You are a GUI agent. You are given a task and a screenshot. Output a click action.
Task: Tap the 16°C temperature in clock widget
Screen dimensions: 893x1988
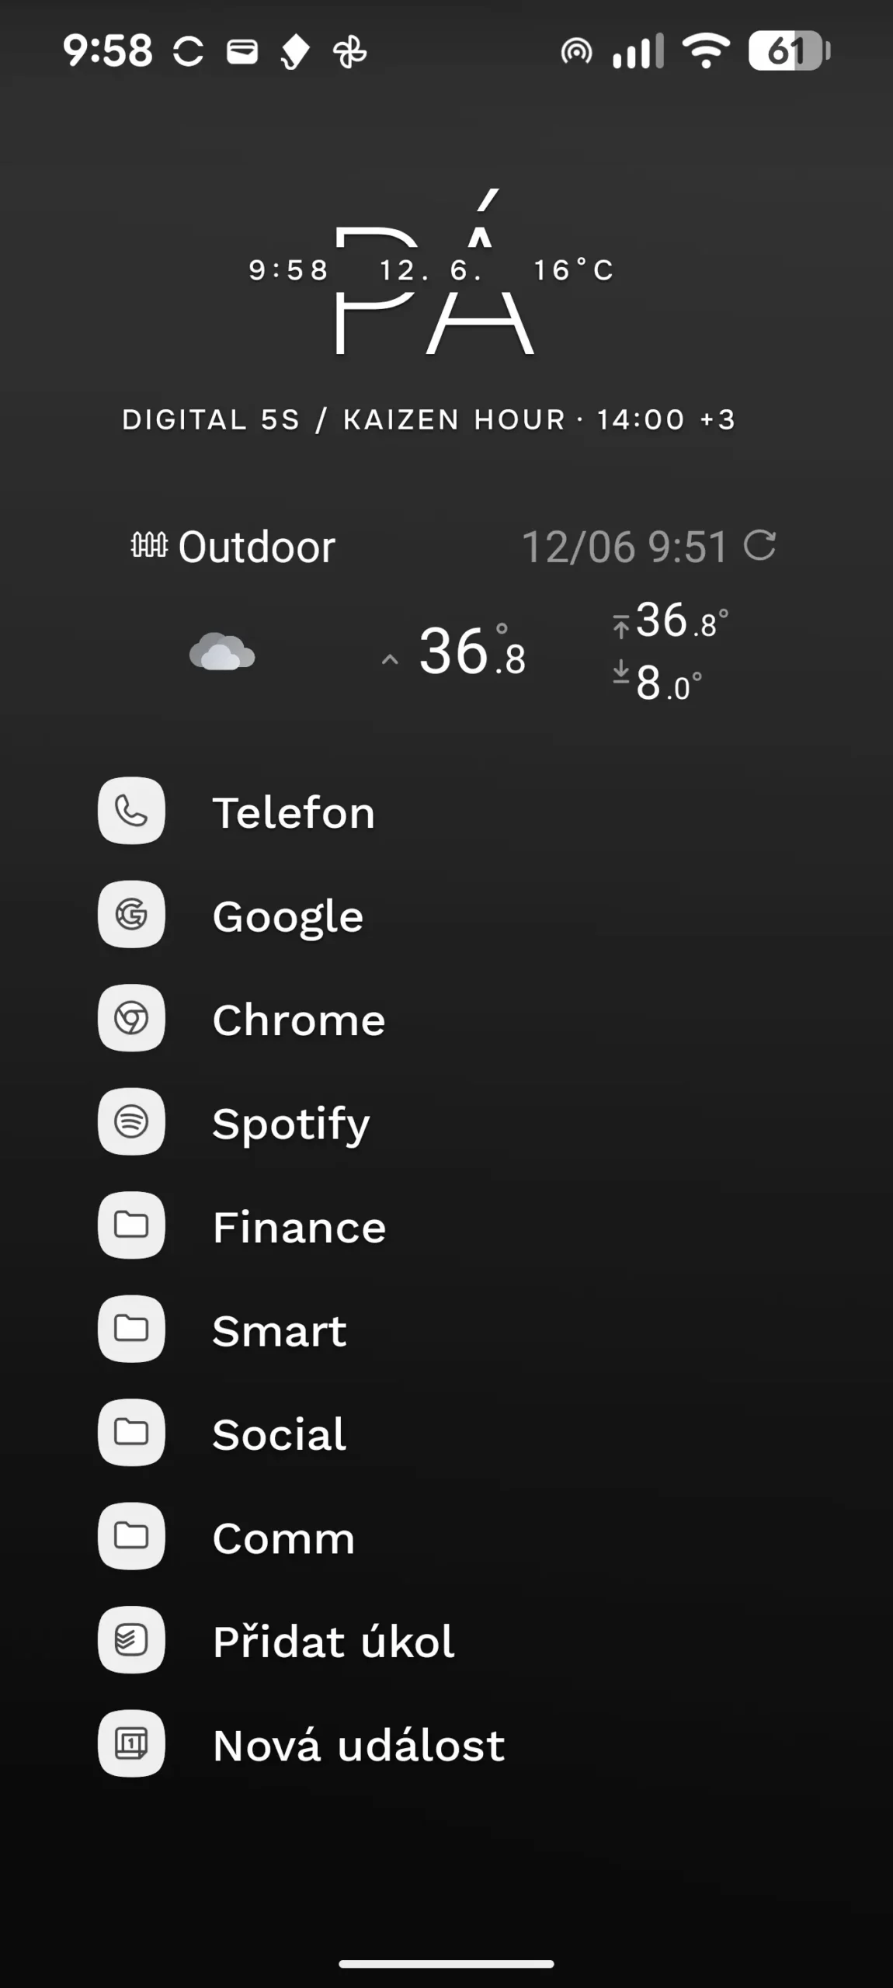pos(574,269)
